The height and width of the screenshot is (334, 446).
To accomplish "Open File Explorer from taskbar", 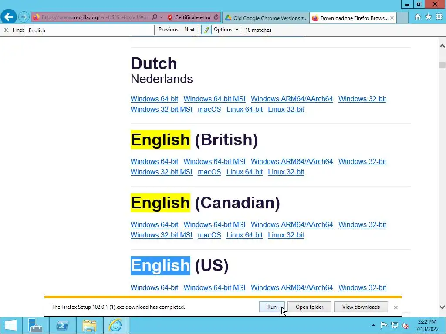I will (x=89, y=325).
